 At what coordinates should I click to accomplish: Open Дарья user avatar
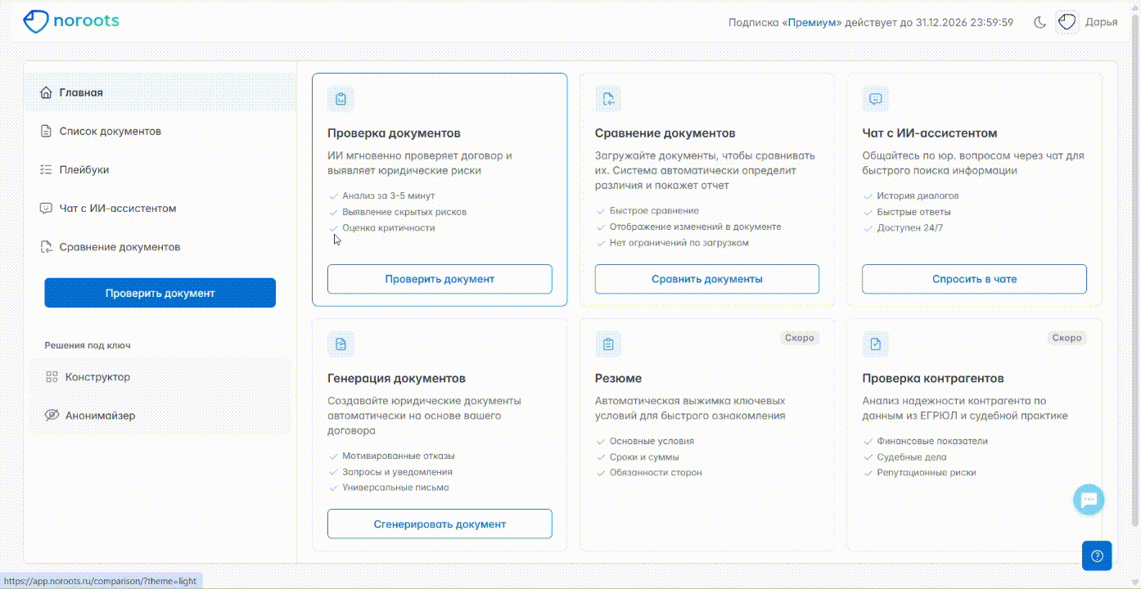coord(1067,22)
